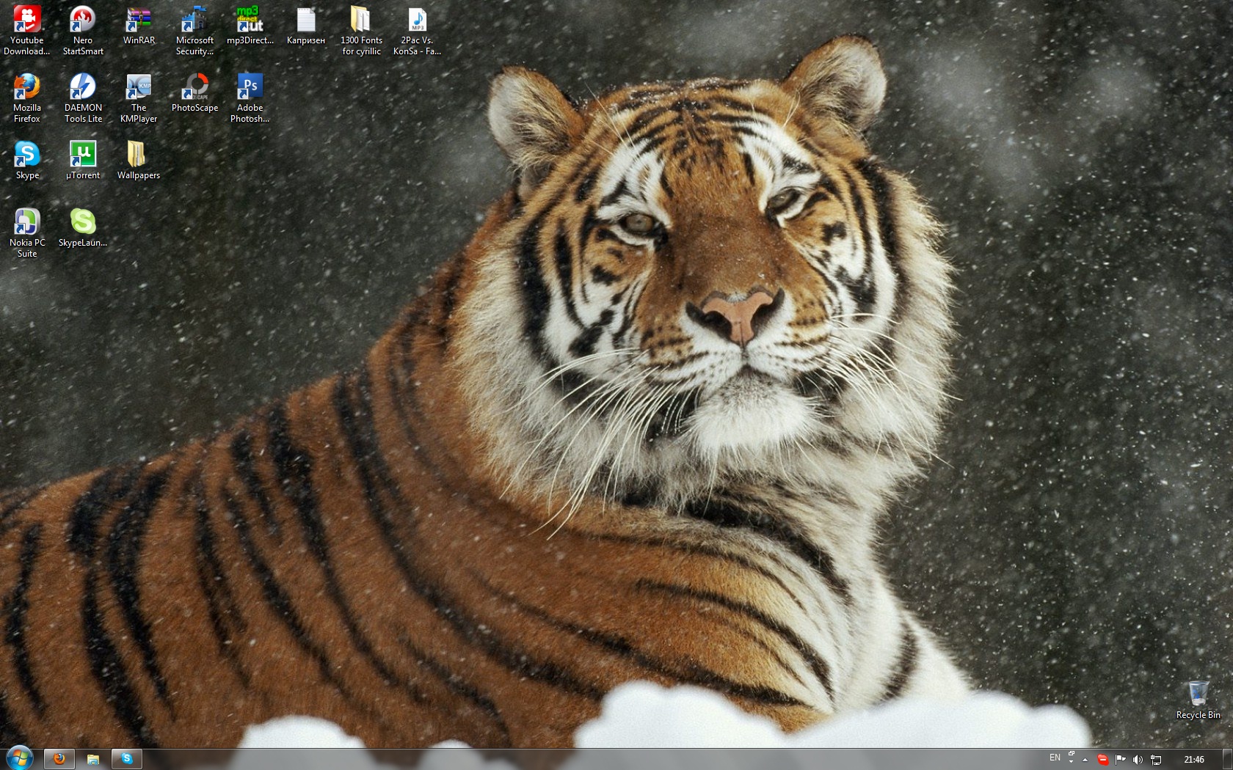Select the Капризен text file icon

click(x=306, y=26)
